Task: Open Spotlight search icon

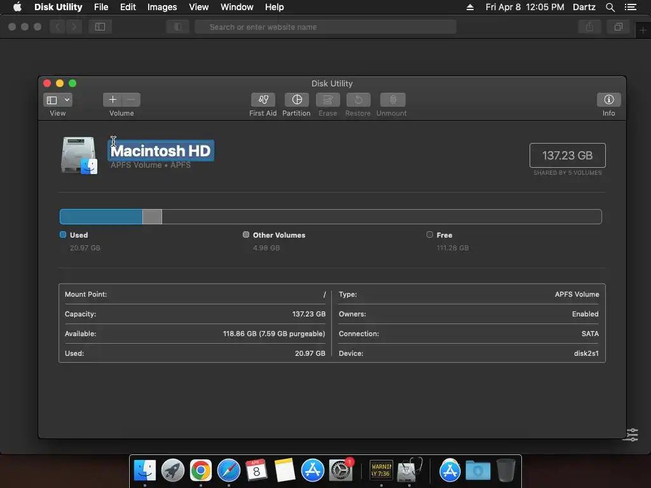Action: [610, 7]
